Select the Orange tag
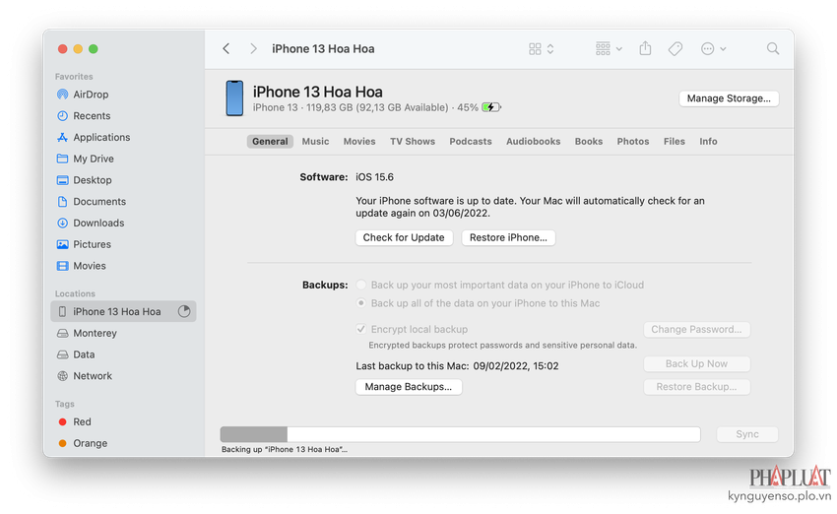Image resolution: width=837 pixels, height=514 pixels. 90,443
